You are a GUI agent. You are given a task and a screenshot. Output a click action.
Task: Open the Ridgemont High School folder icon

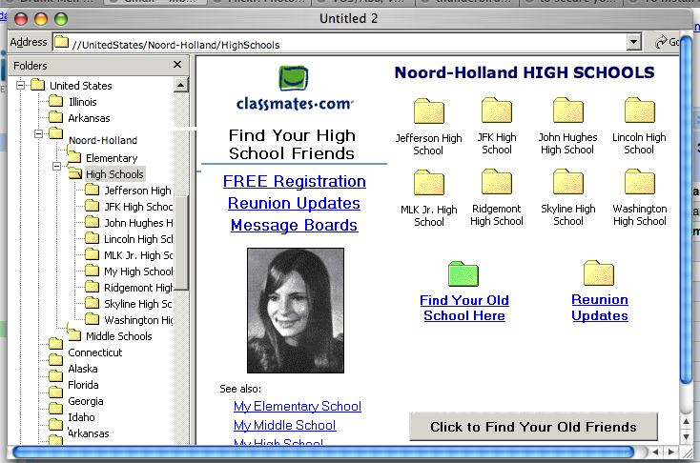[497, 182]
